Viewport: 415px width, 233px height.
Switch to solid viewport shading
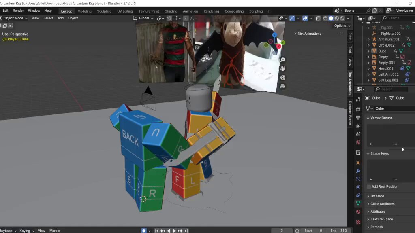click(331, 18)
